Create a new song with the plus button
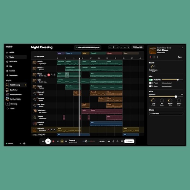This screenshot has width=190, height=190. [8, 104]
